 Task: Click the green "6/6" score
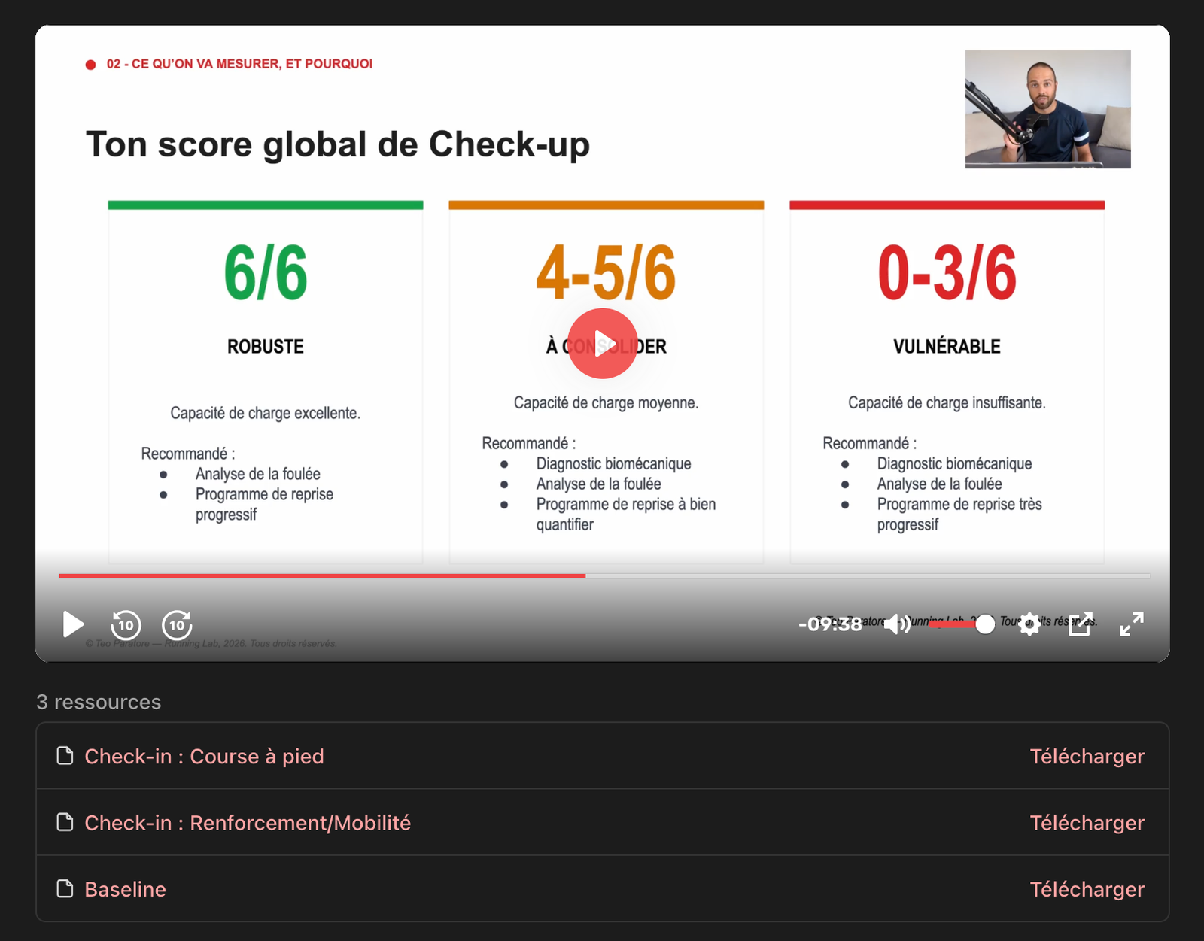[266, 272]
